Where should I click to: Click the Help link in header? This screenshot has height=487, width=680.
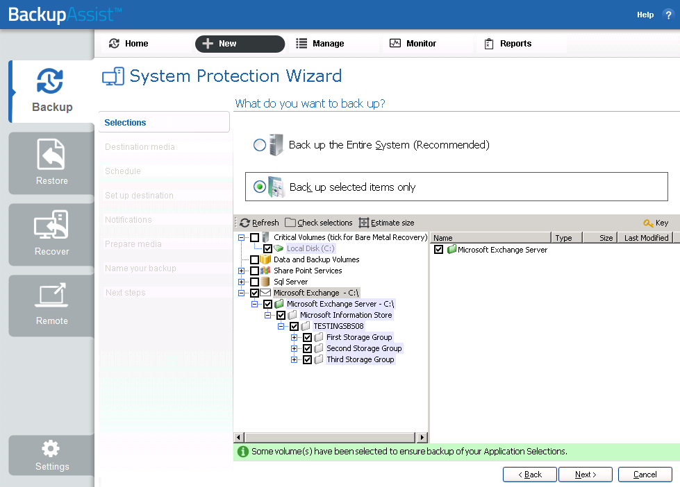coord(645,15)
